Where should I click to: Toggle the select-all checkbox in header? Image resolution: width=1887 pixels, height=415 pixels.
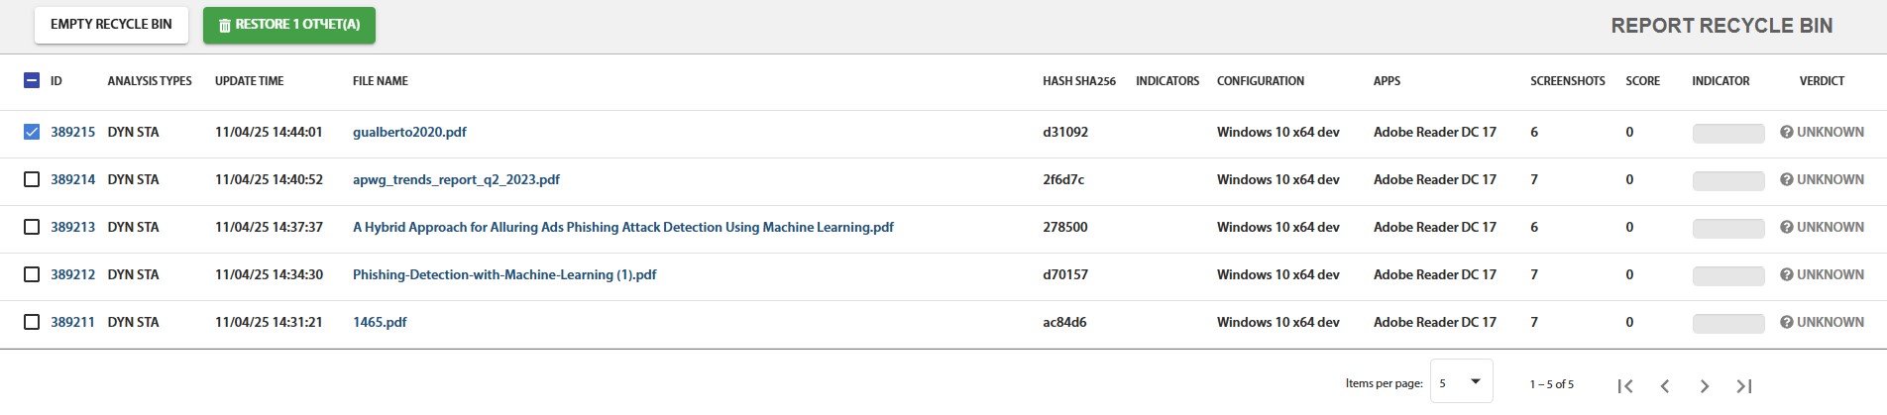32,80
